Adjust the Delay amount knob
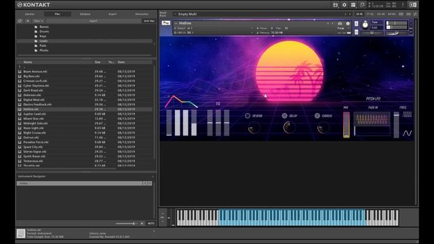 click(x=290, y=127)
